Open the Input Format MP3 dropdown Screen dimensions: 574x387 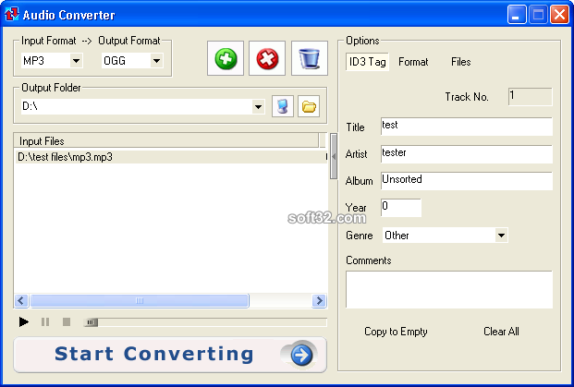coord(76,61)
